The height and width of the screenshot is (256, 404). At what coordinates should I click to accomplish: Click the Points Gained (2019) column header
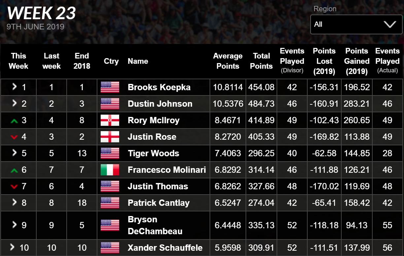click(357, 61)
